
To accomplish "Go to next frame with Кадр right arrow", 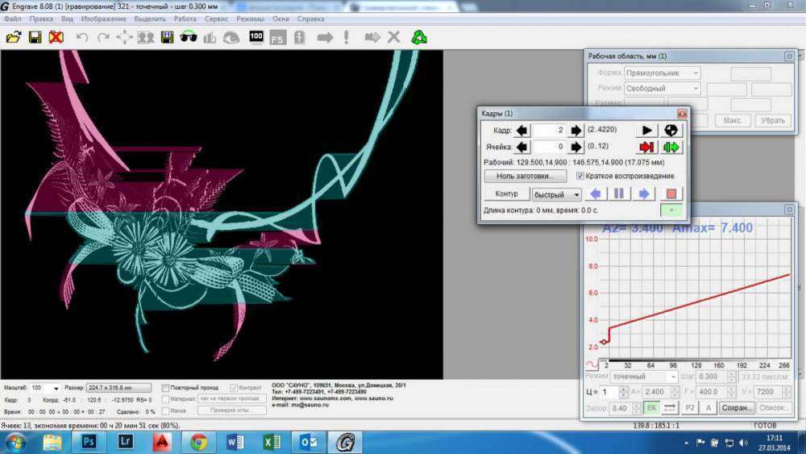I will 575,131.
